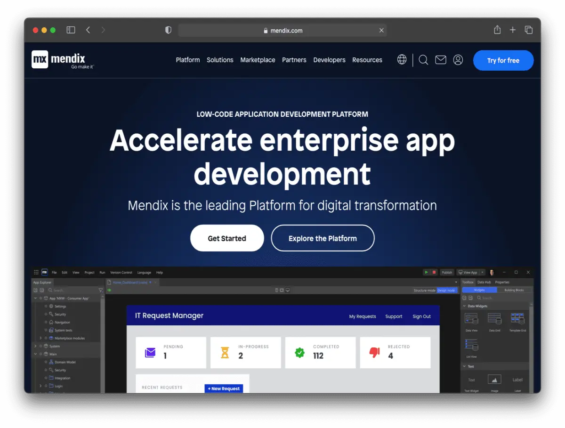Click the purple Pending envelope icon
This screenshot has width=565, height=428.
(x=150, y=352)
